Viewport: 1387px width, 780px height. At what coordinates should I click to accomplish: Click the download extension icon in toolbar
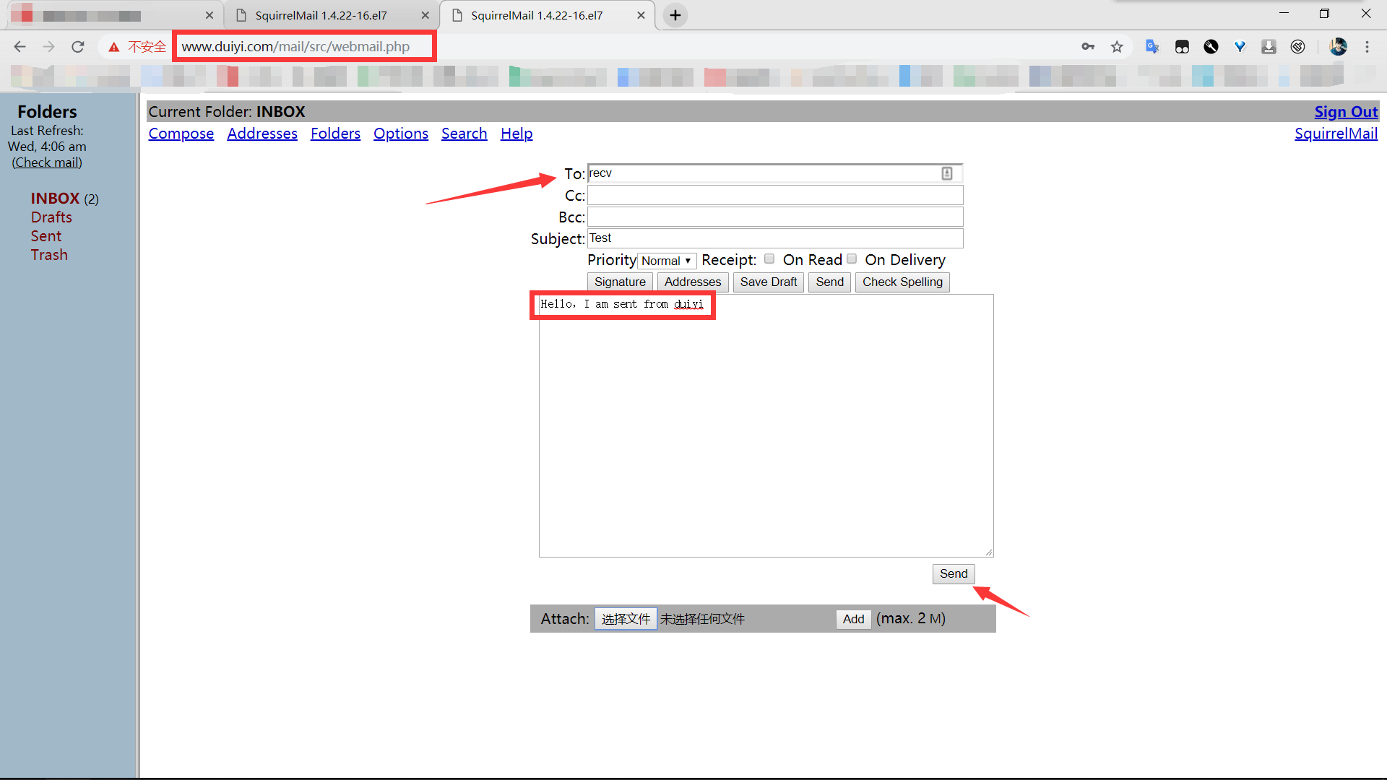1269,47
